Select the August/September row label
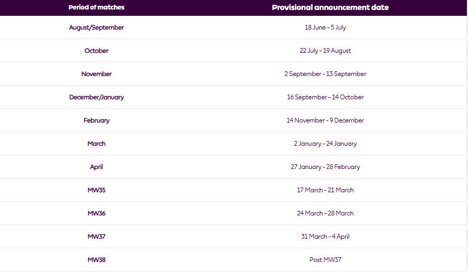Screen dimensions: 468x272 [97, 27]
